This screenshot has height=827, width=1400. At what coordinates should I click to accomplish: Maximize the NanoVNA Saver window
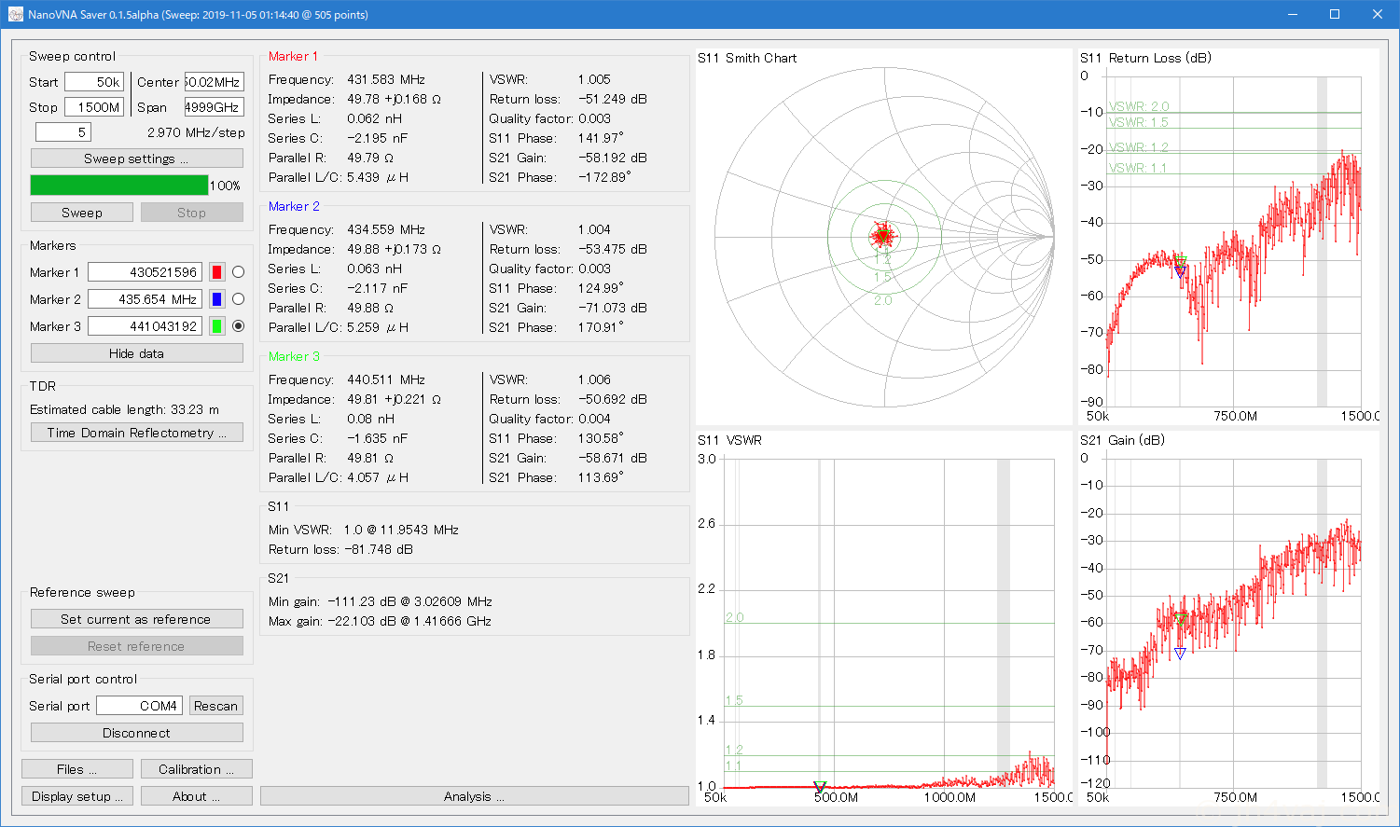point(1335,14)
